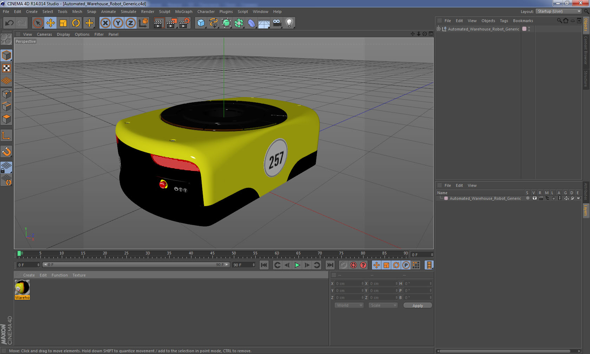Add a Cube primitive object
Image resolution: width=590 pixels, height=354 pixels.
(201, 23)
